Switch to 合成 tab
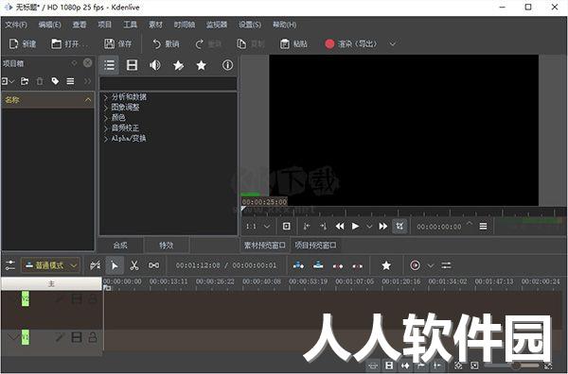Image resolution: width=568 pixels, height=374 pixels. pos(120,246)
